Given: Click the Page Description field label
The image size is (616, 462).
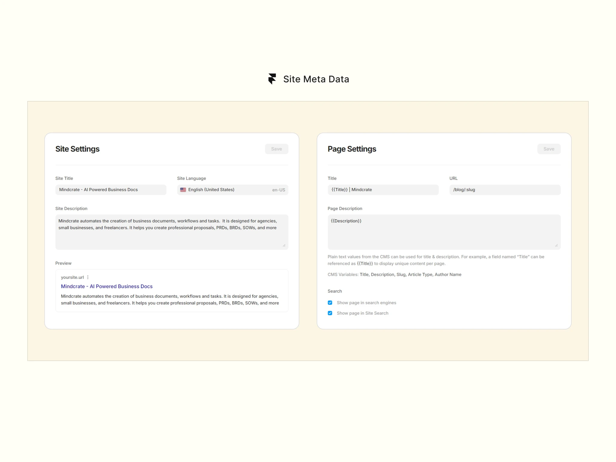Looking at the screenshot, I should click(x=345, y=209).
